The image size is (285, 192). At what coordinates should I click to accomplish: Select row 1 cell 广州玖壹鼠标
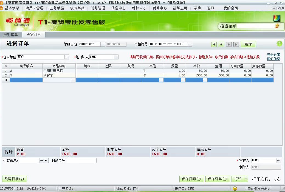click(59, 71)
